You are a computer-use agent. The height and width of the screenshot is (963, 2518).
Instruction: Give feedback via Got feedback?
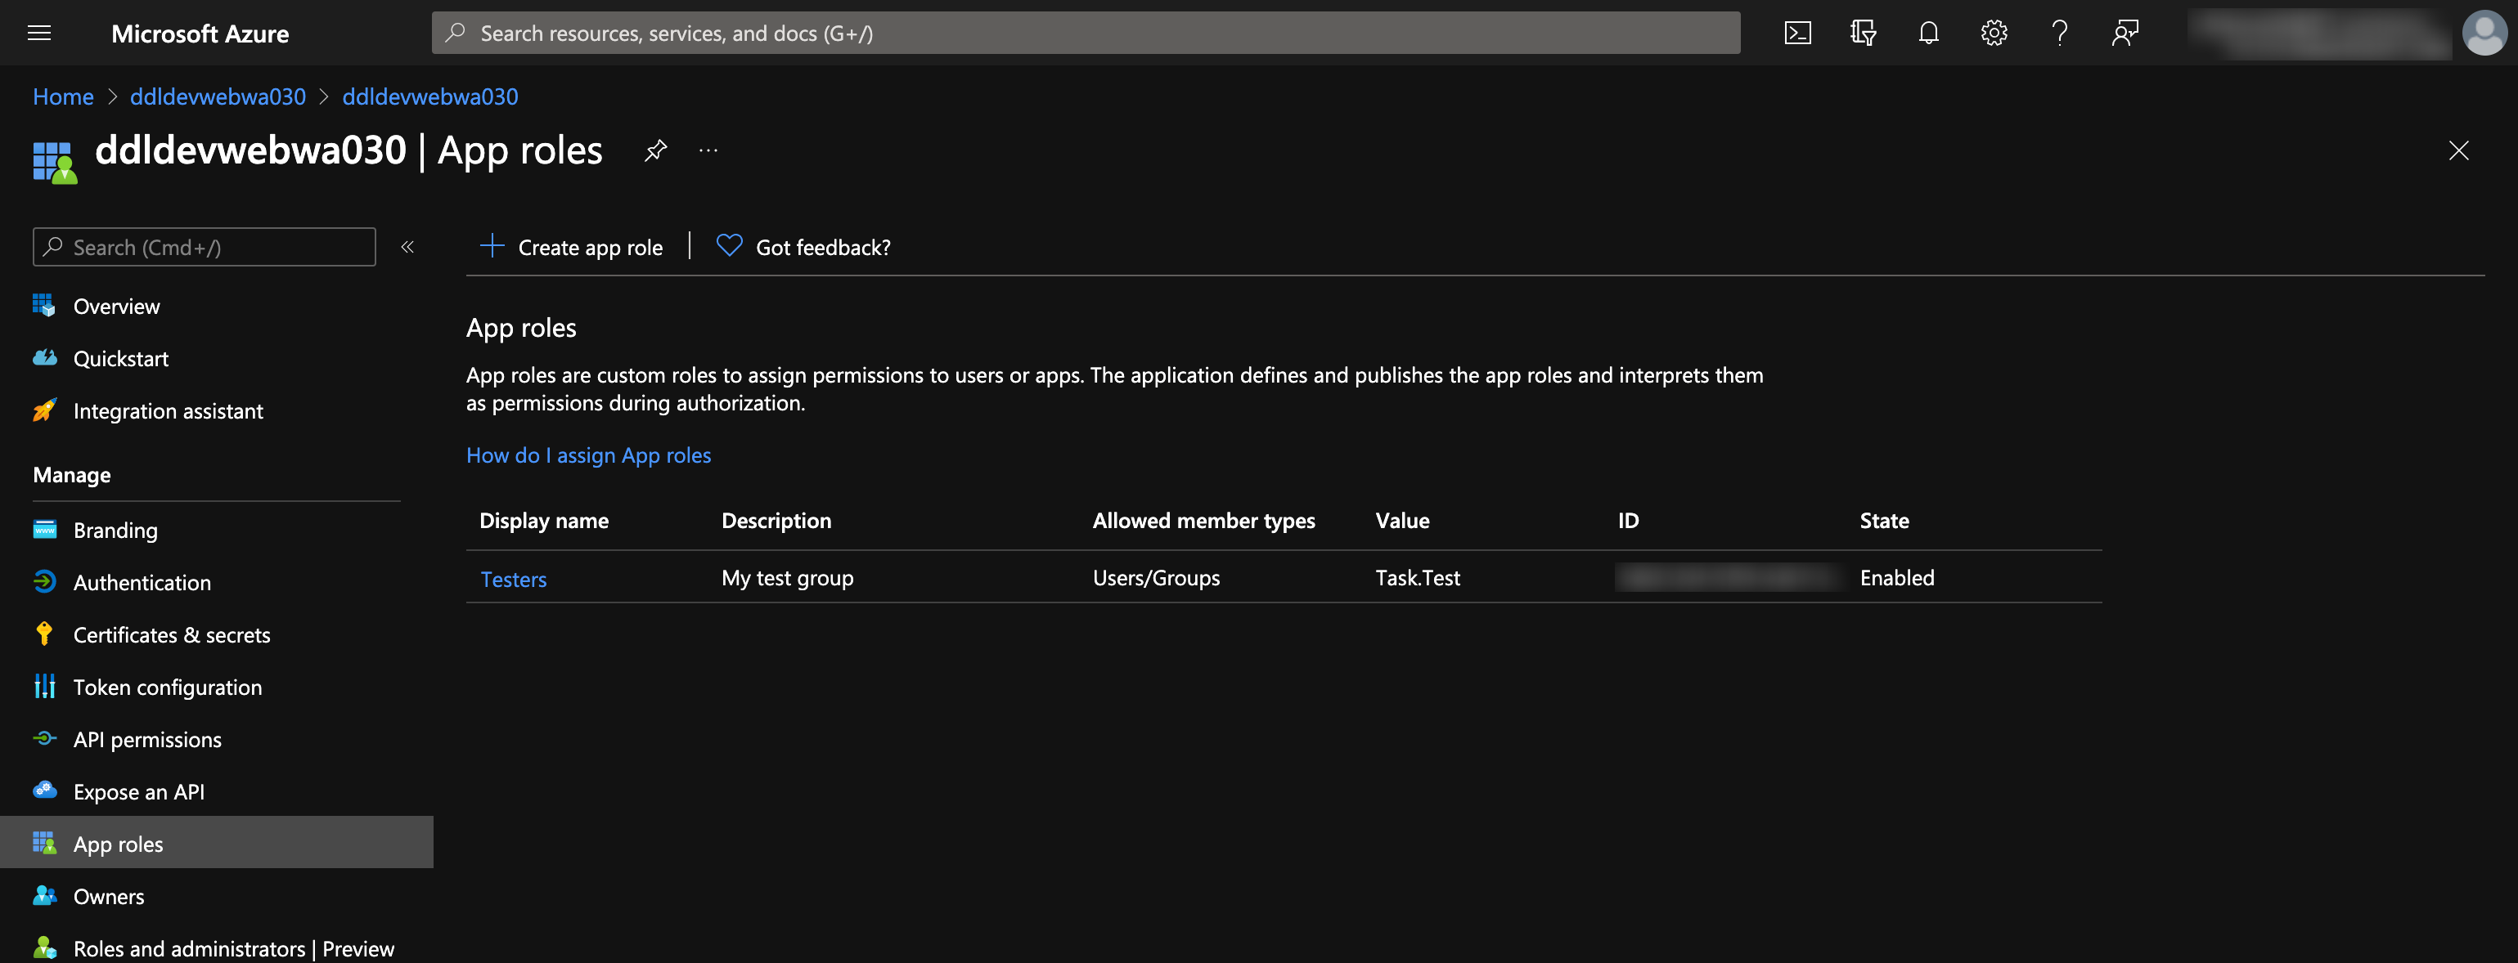point(822,246)
